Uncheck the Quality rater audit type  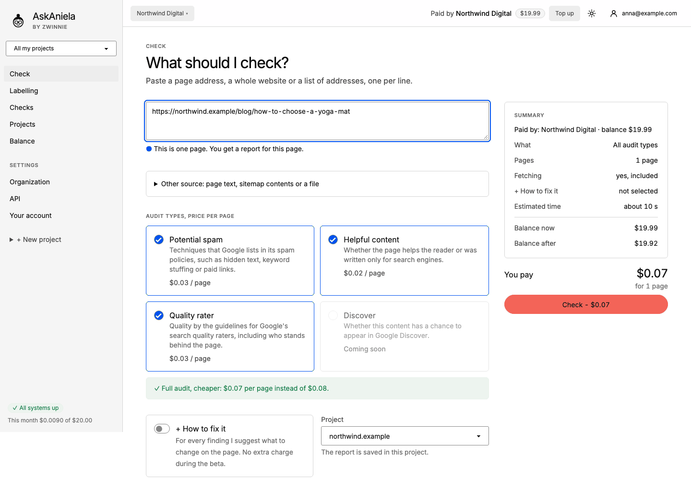click(x=159, y=315)
